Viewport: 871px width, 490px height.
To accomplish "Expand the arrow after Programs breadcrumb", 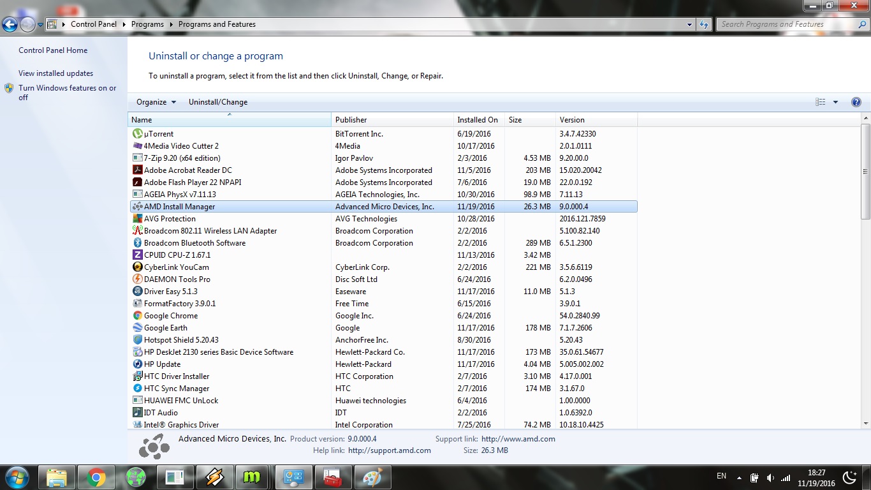I will click(x=172, y=24).
